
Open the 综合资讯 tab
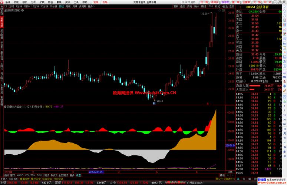tap(47, 179)
